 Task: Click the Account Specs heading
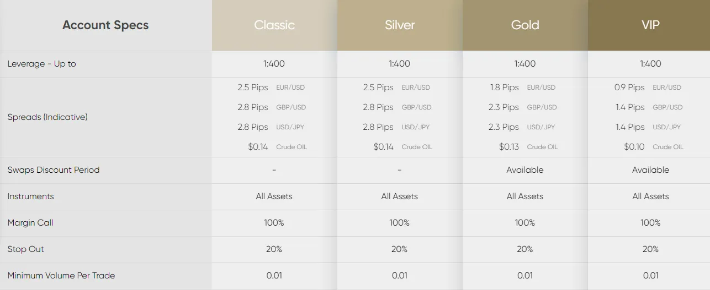pyautogui.click(x=105, y=25)
